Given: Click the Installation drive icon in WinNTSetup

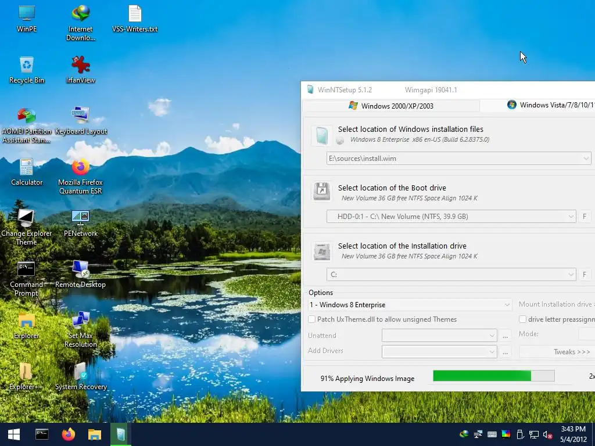Looking at the screenshot, I should (x=322, y=251).
